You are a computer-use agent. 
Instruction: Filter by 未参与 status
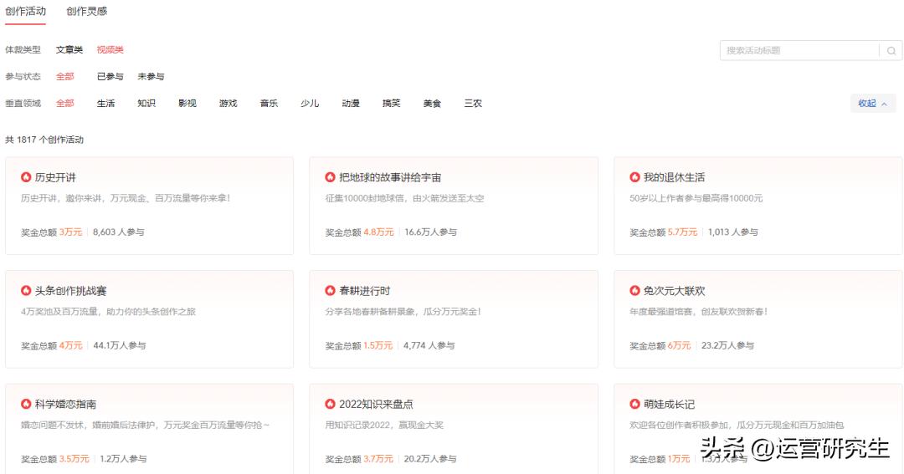click(x=151, y=77)
